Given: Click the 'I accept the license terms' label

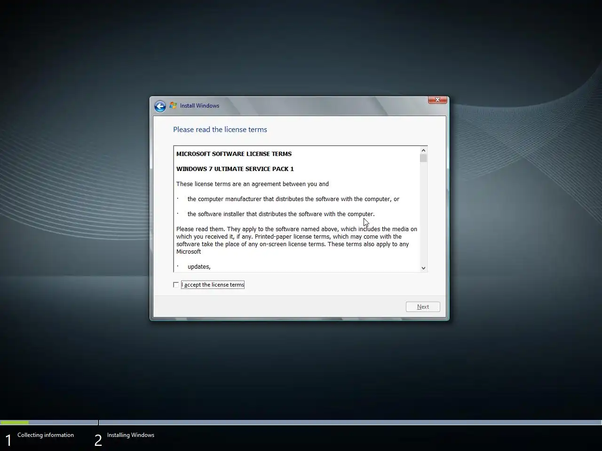Looking at the screenshot, I should coord(213,285).
